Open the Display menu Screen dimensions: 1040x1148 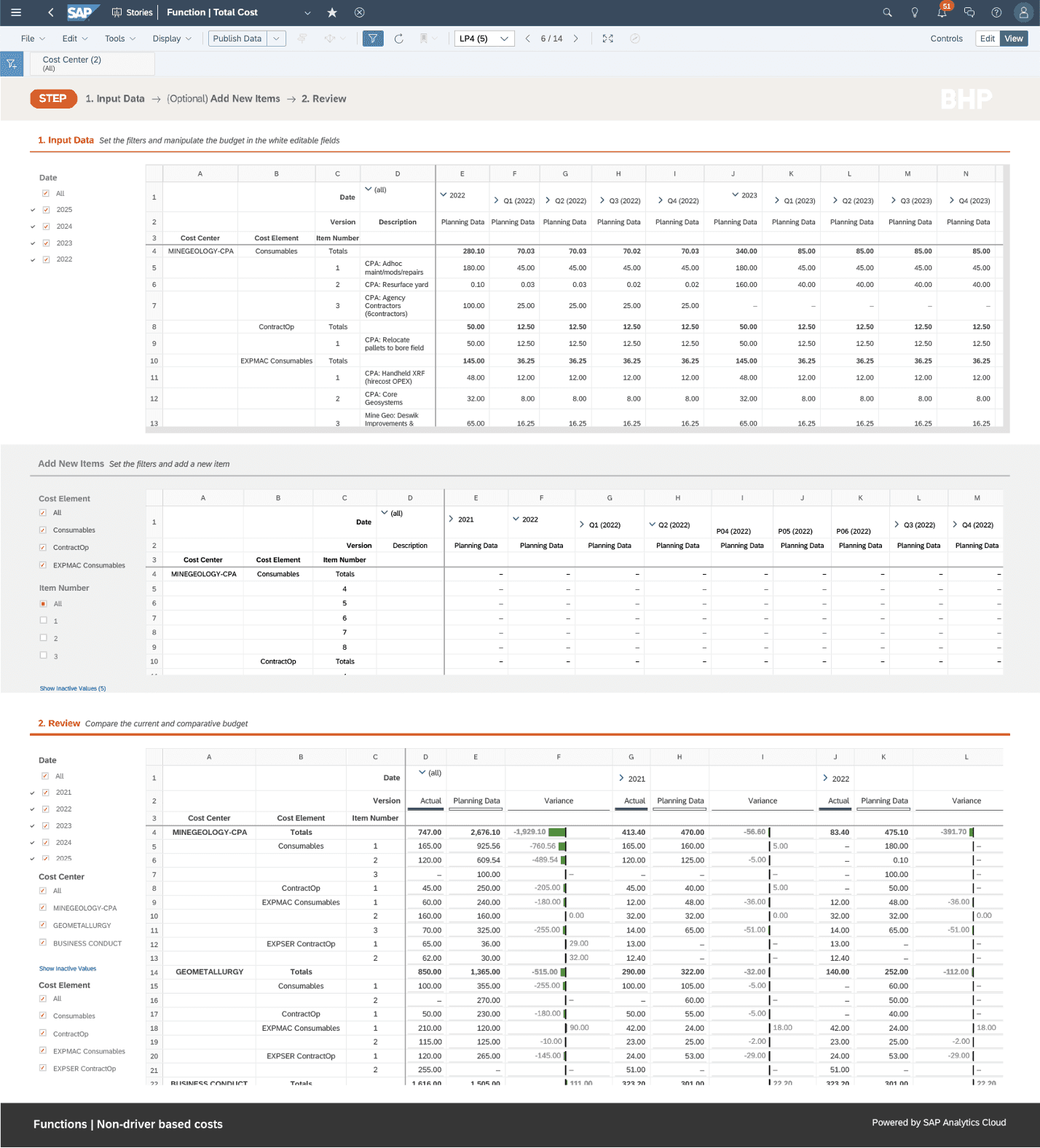coord(172,39)
